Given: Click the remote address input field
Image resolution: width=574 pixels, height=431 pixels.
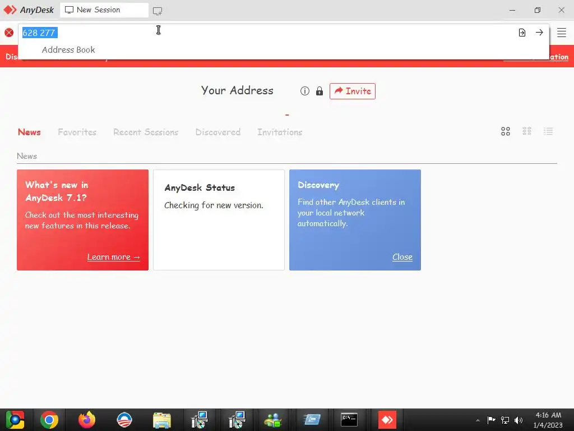Looking at the screenshot, I should tap(267, 33).
